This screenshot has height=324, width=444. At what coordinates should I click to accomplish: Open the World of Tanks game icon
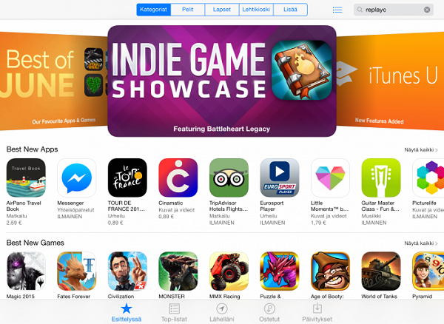[381, 271]
